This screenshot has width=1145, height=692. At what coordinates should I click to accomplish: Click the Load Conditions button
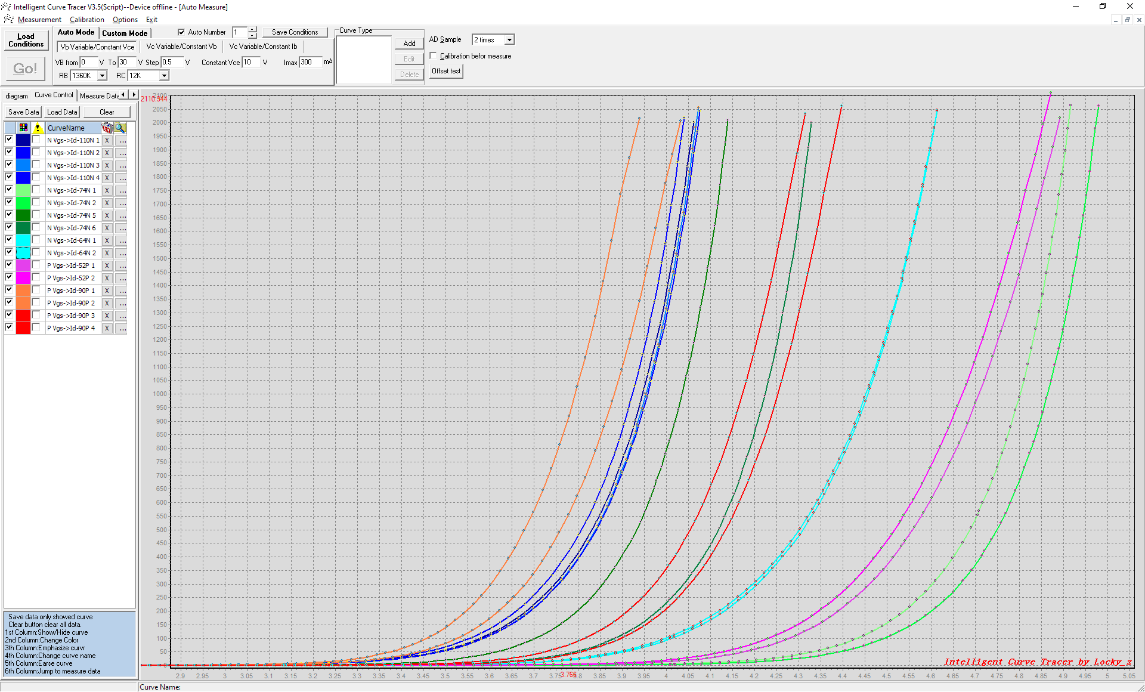26,40
